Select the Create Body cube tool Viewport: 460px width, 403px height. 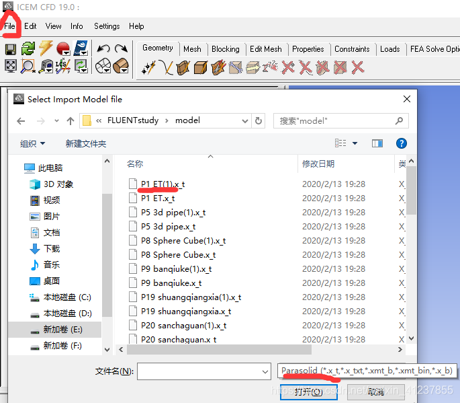click(201, 67)
